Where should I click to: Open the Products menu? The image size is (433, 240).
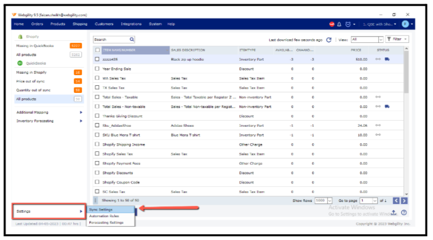click(58, 24)
